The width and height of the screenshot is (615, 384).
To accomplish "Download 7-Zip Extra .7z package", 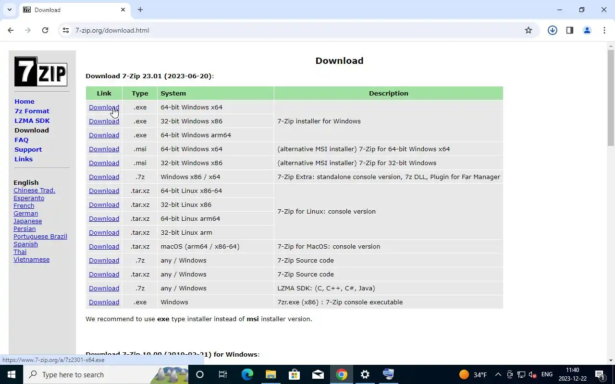I will point(104,177).
